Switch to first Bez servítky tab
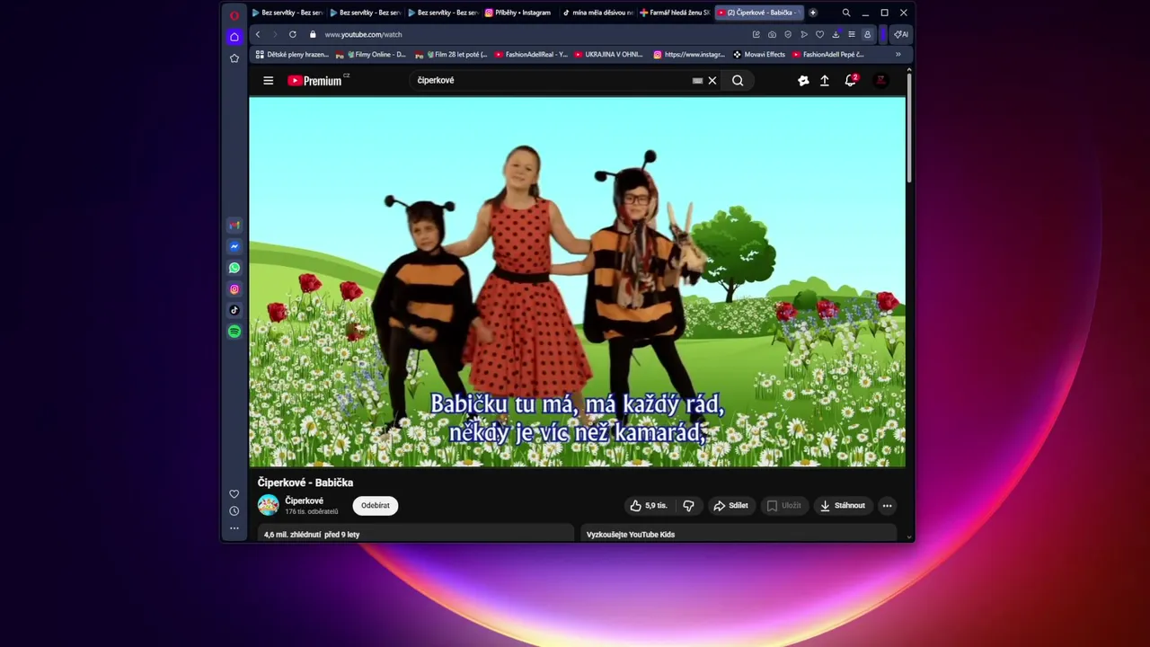 click(287, 13)
